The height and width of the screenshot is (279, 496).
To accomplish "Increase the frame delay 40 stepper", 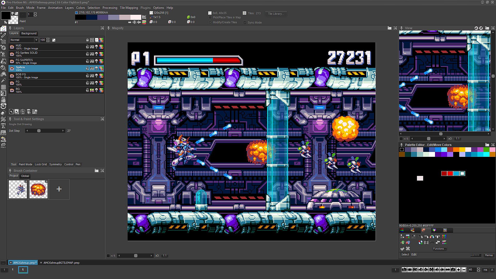I will click(478, 268).
